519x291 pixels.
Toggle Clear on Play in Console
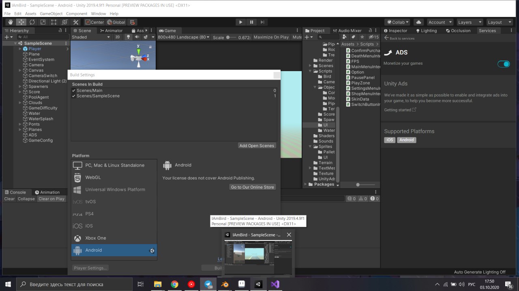click(51, 199)
